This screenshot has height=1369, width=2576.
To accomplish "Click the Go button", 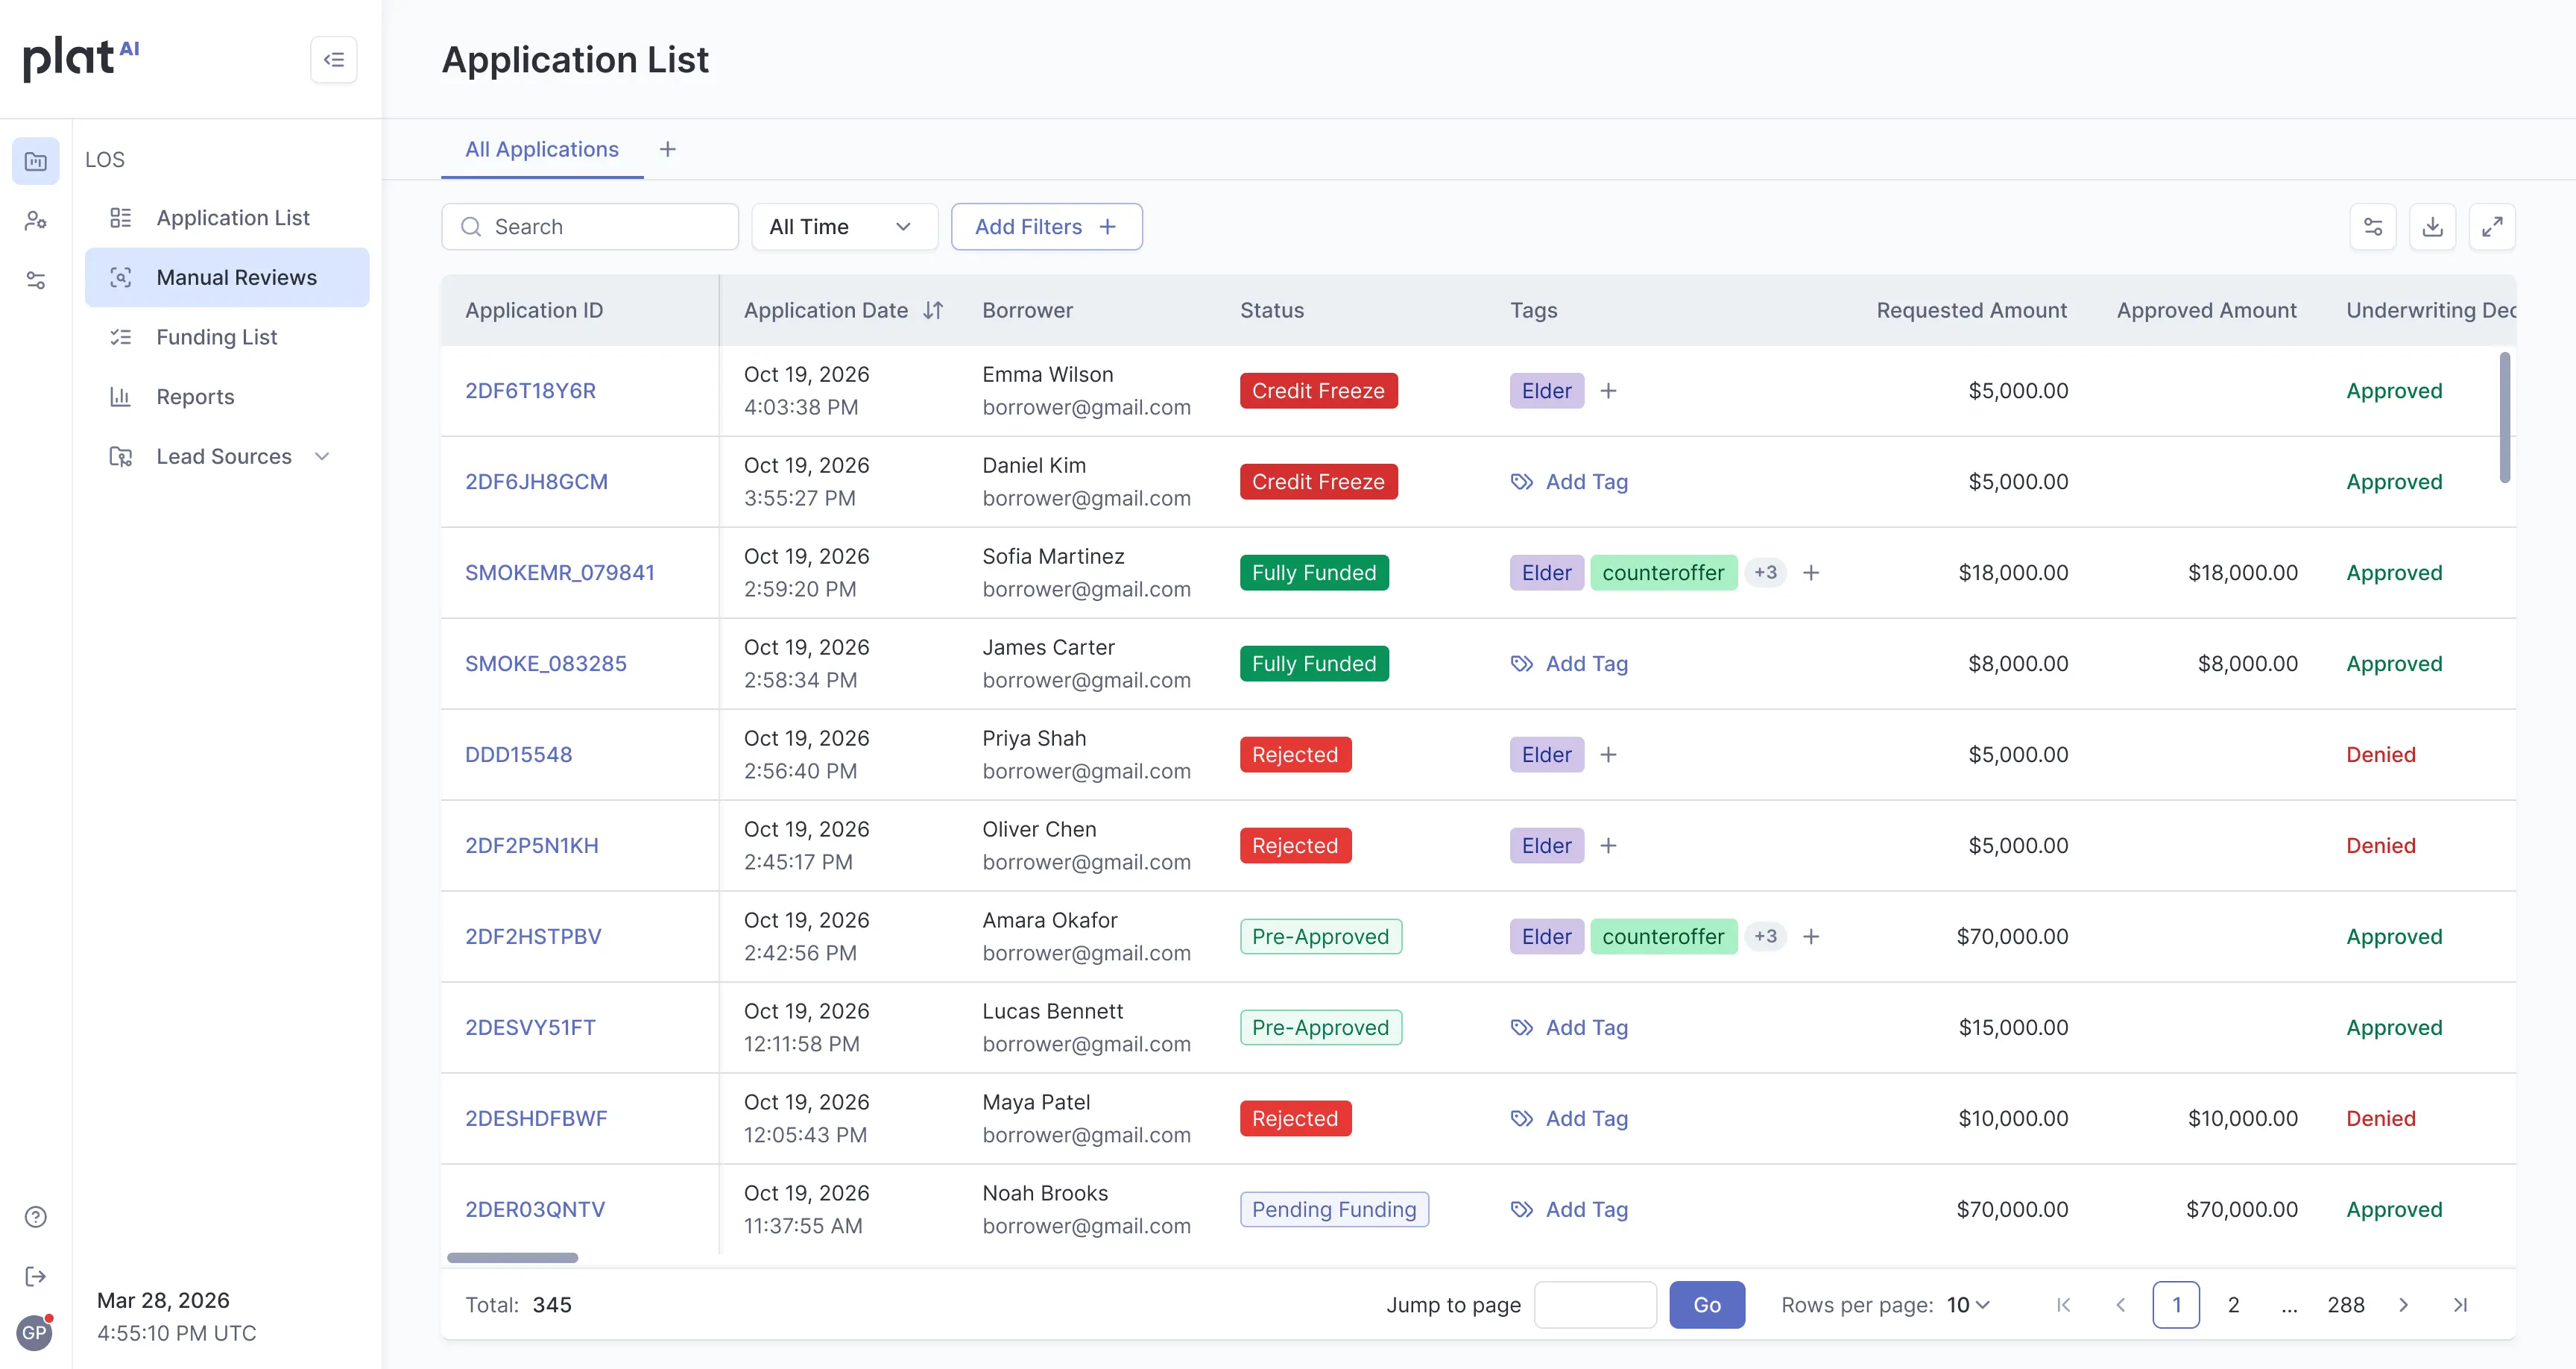I will click(x=1707, y=1305).
